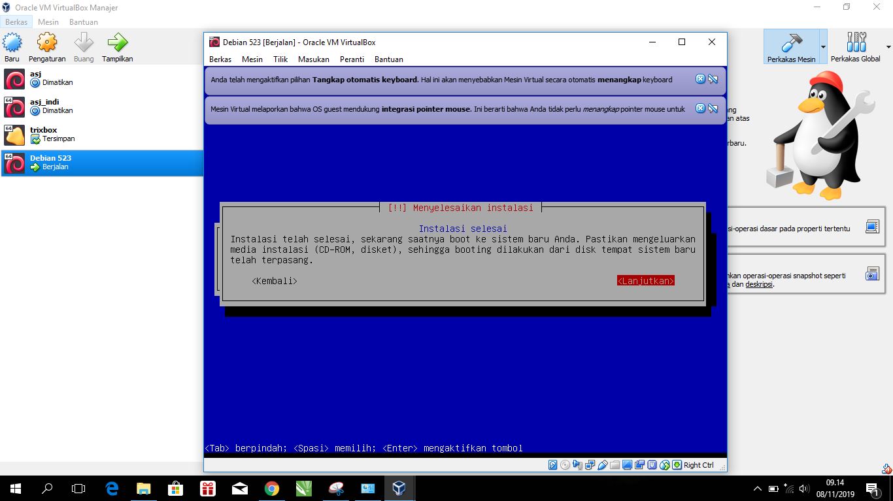Open Task View on the taskbar
Screen dimensions: 893x501
click(x=78, y=488)
